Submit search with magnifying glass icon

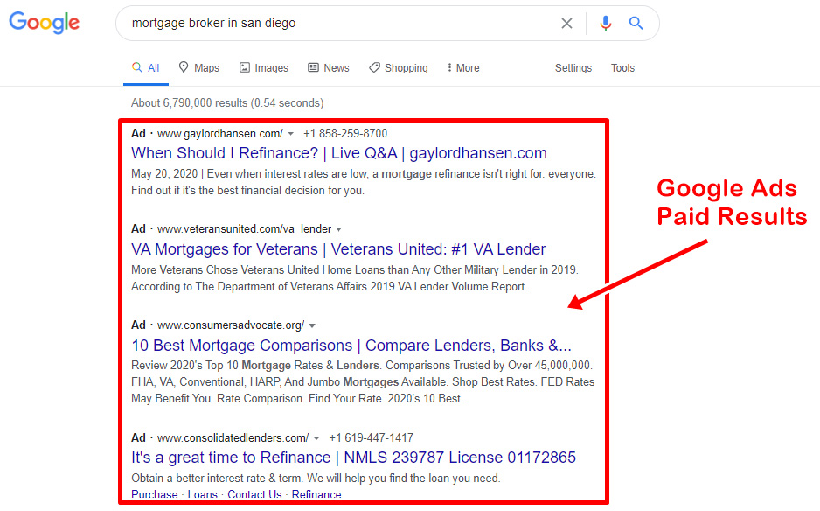point(636,23)
